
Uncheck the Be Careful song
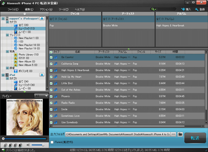51,57
